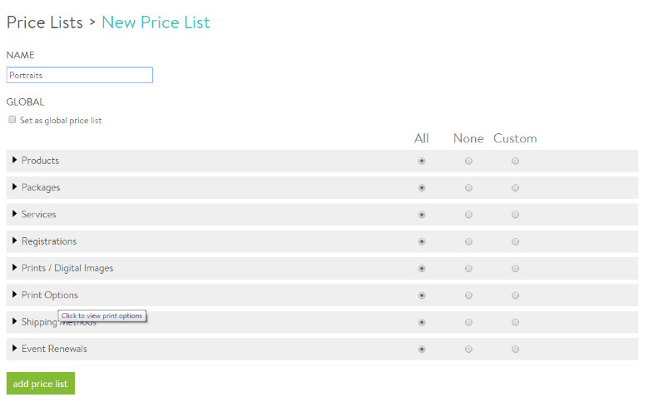Expand the Prints / Digital Images arrow
The height and width of the screenshot is (407, 653).
(15, 267)
